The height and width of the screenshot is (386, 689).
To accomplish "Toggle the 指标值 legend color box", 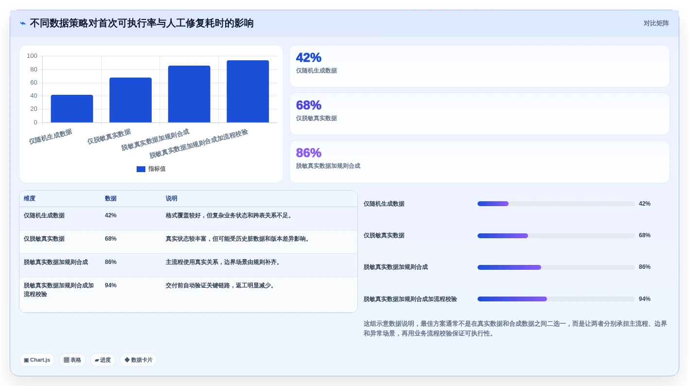I will click(141, 169).
